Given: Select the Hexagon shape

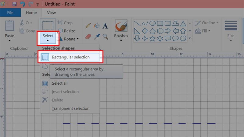Looking at the screenshot, I should point(160,31).
